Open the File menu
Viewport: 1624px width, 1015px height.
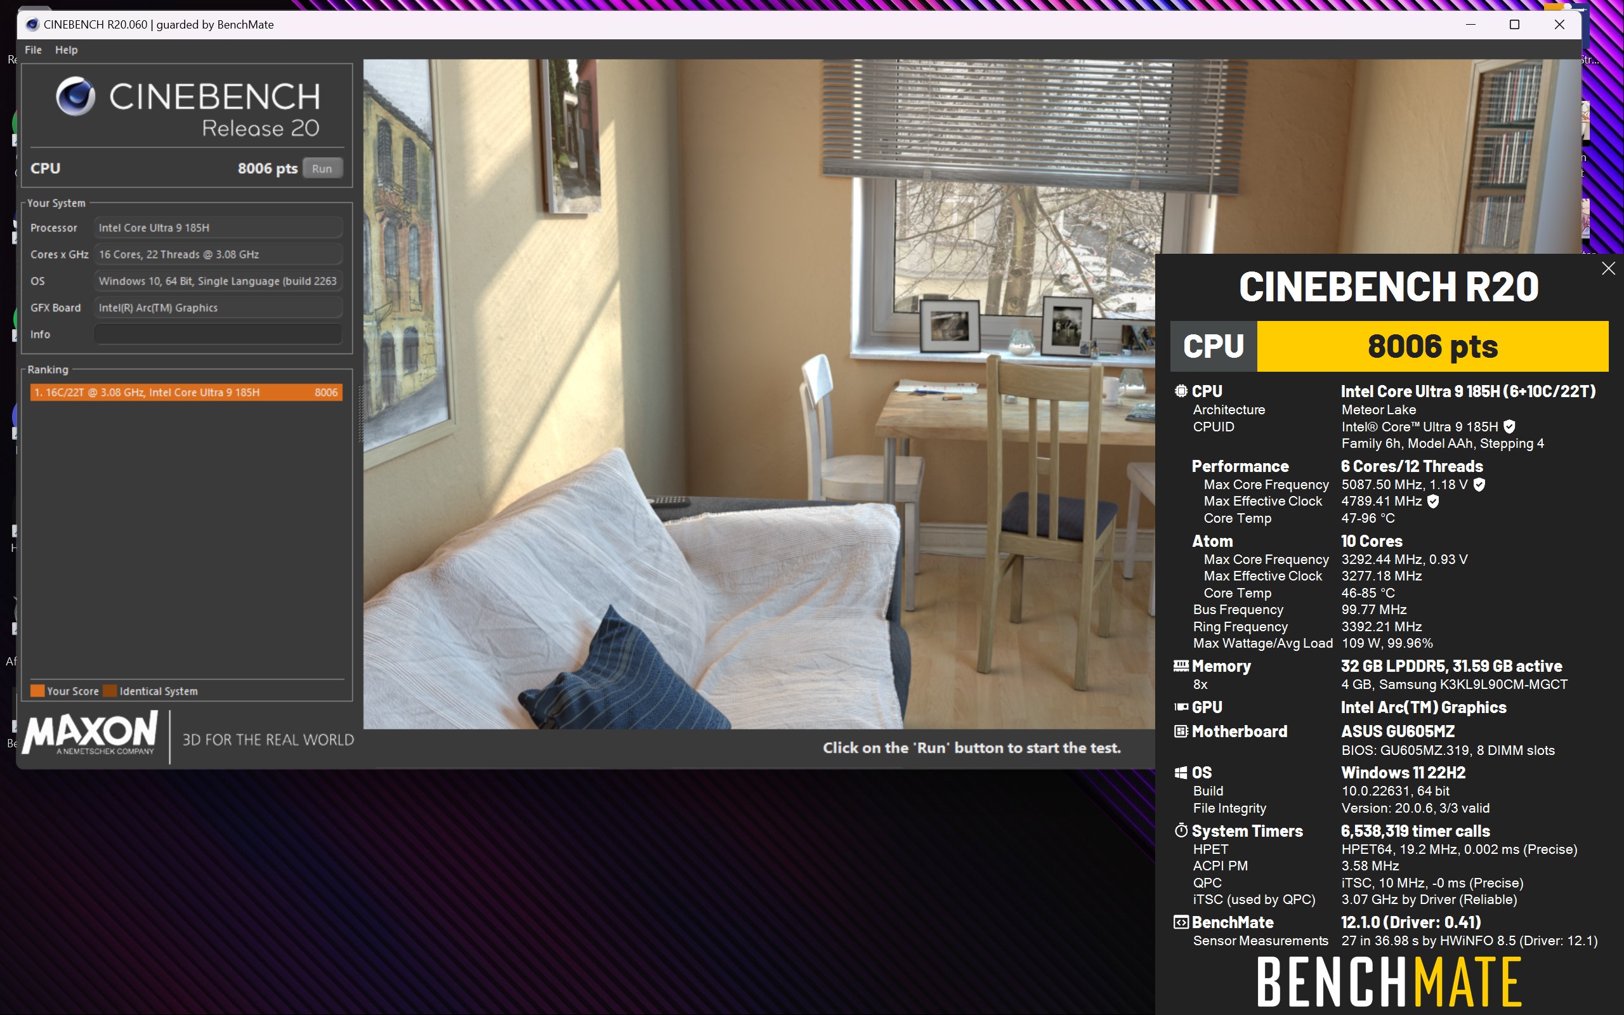[33, 49]
